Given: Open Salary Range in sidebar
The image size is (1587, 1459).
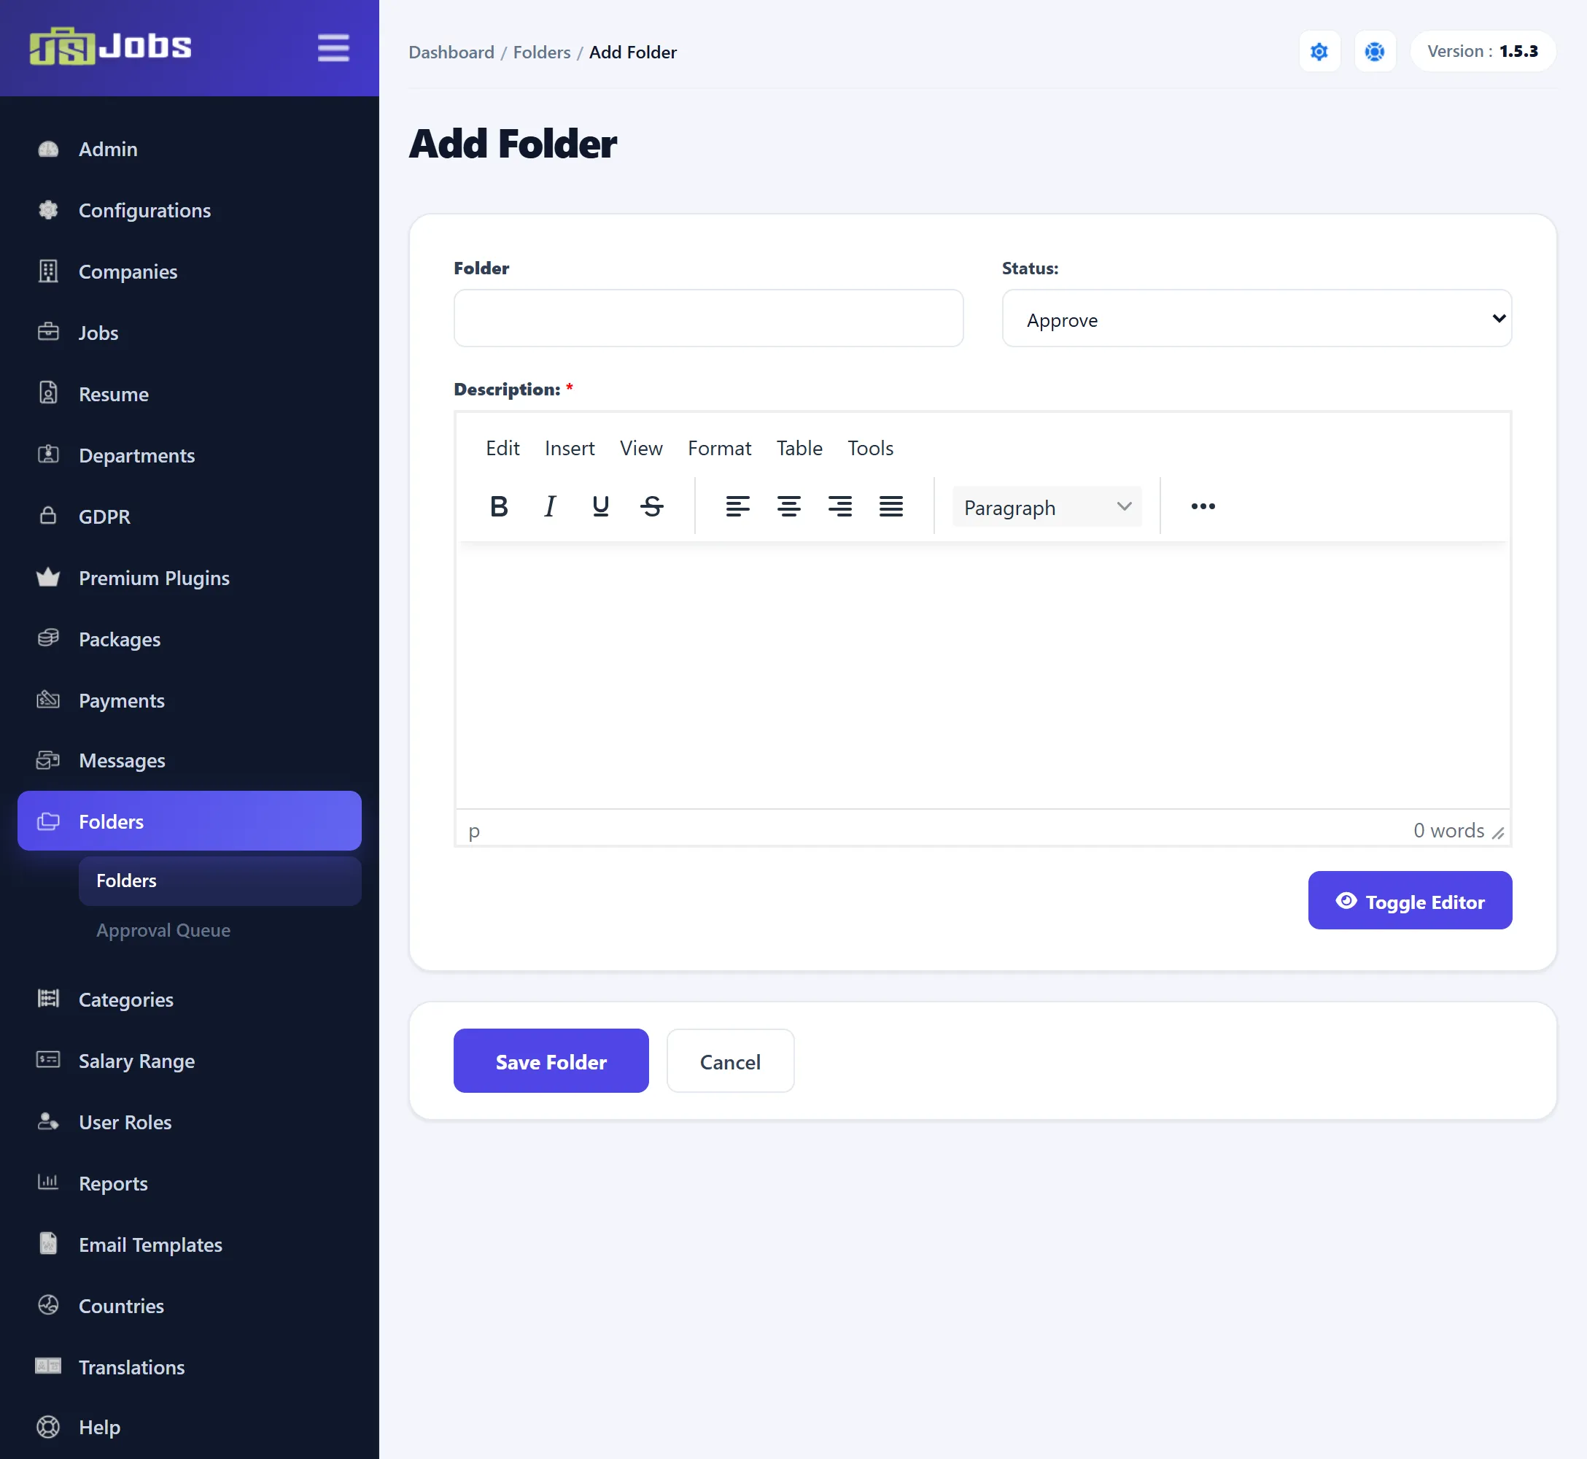Looking at the screenshot, I should [x=190, y=1060].
